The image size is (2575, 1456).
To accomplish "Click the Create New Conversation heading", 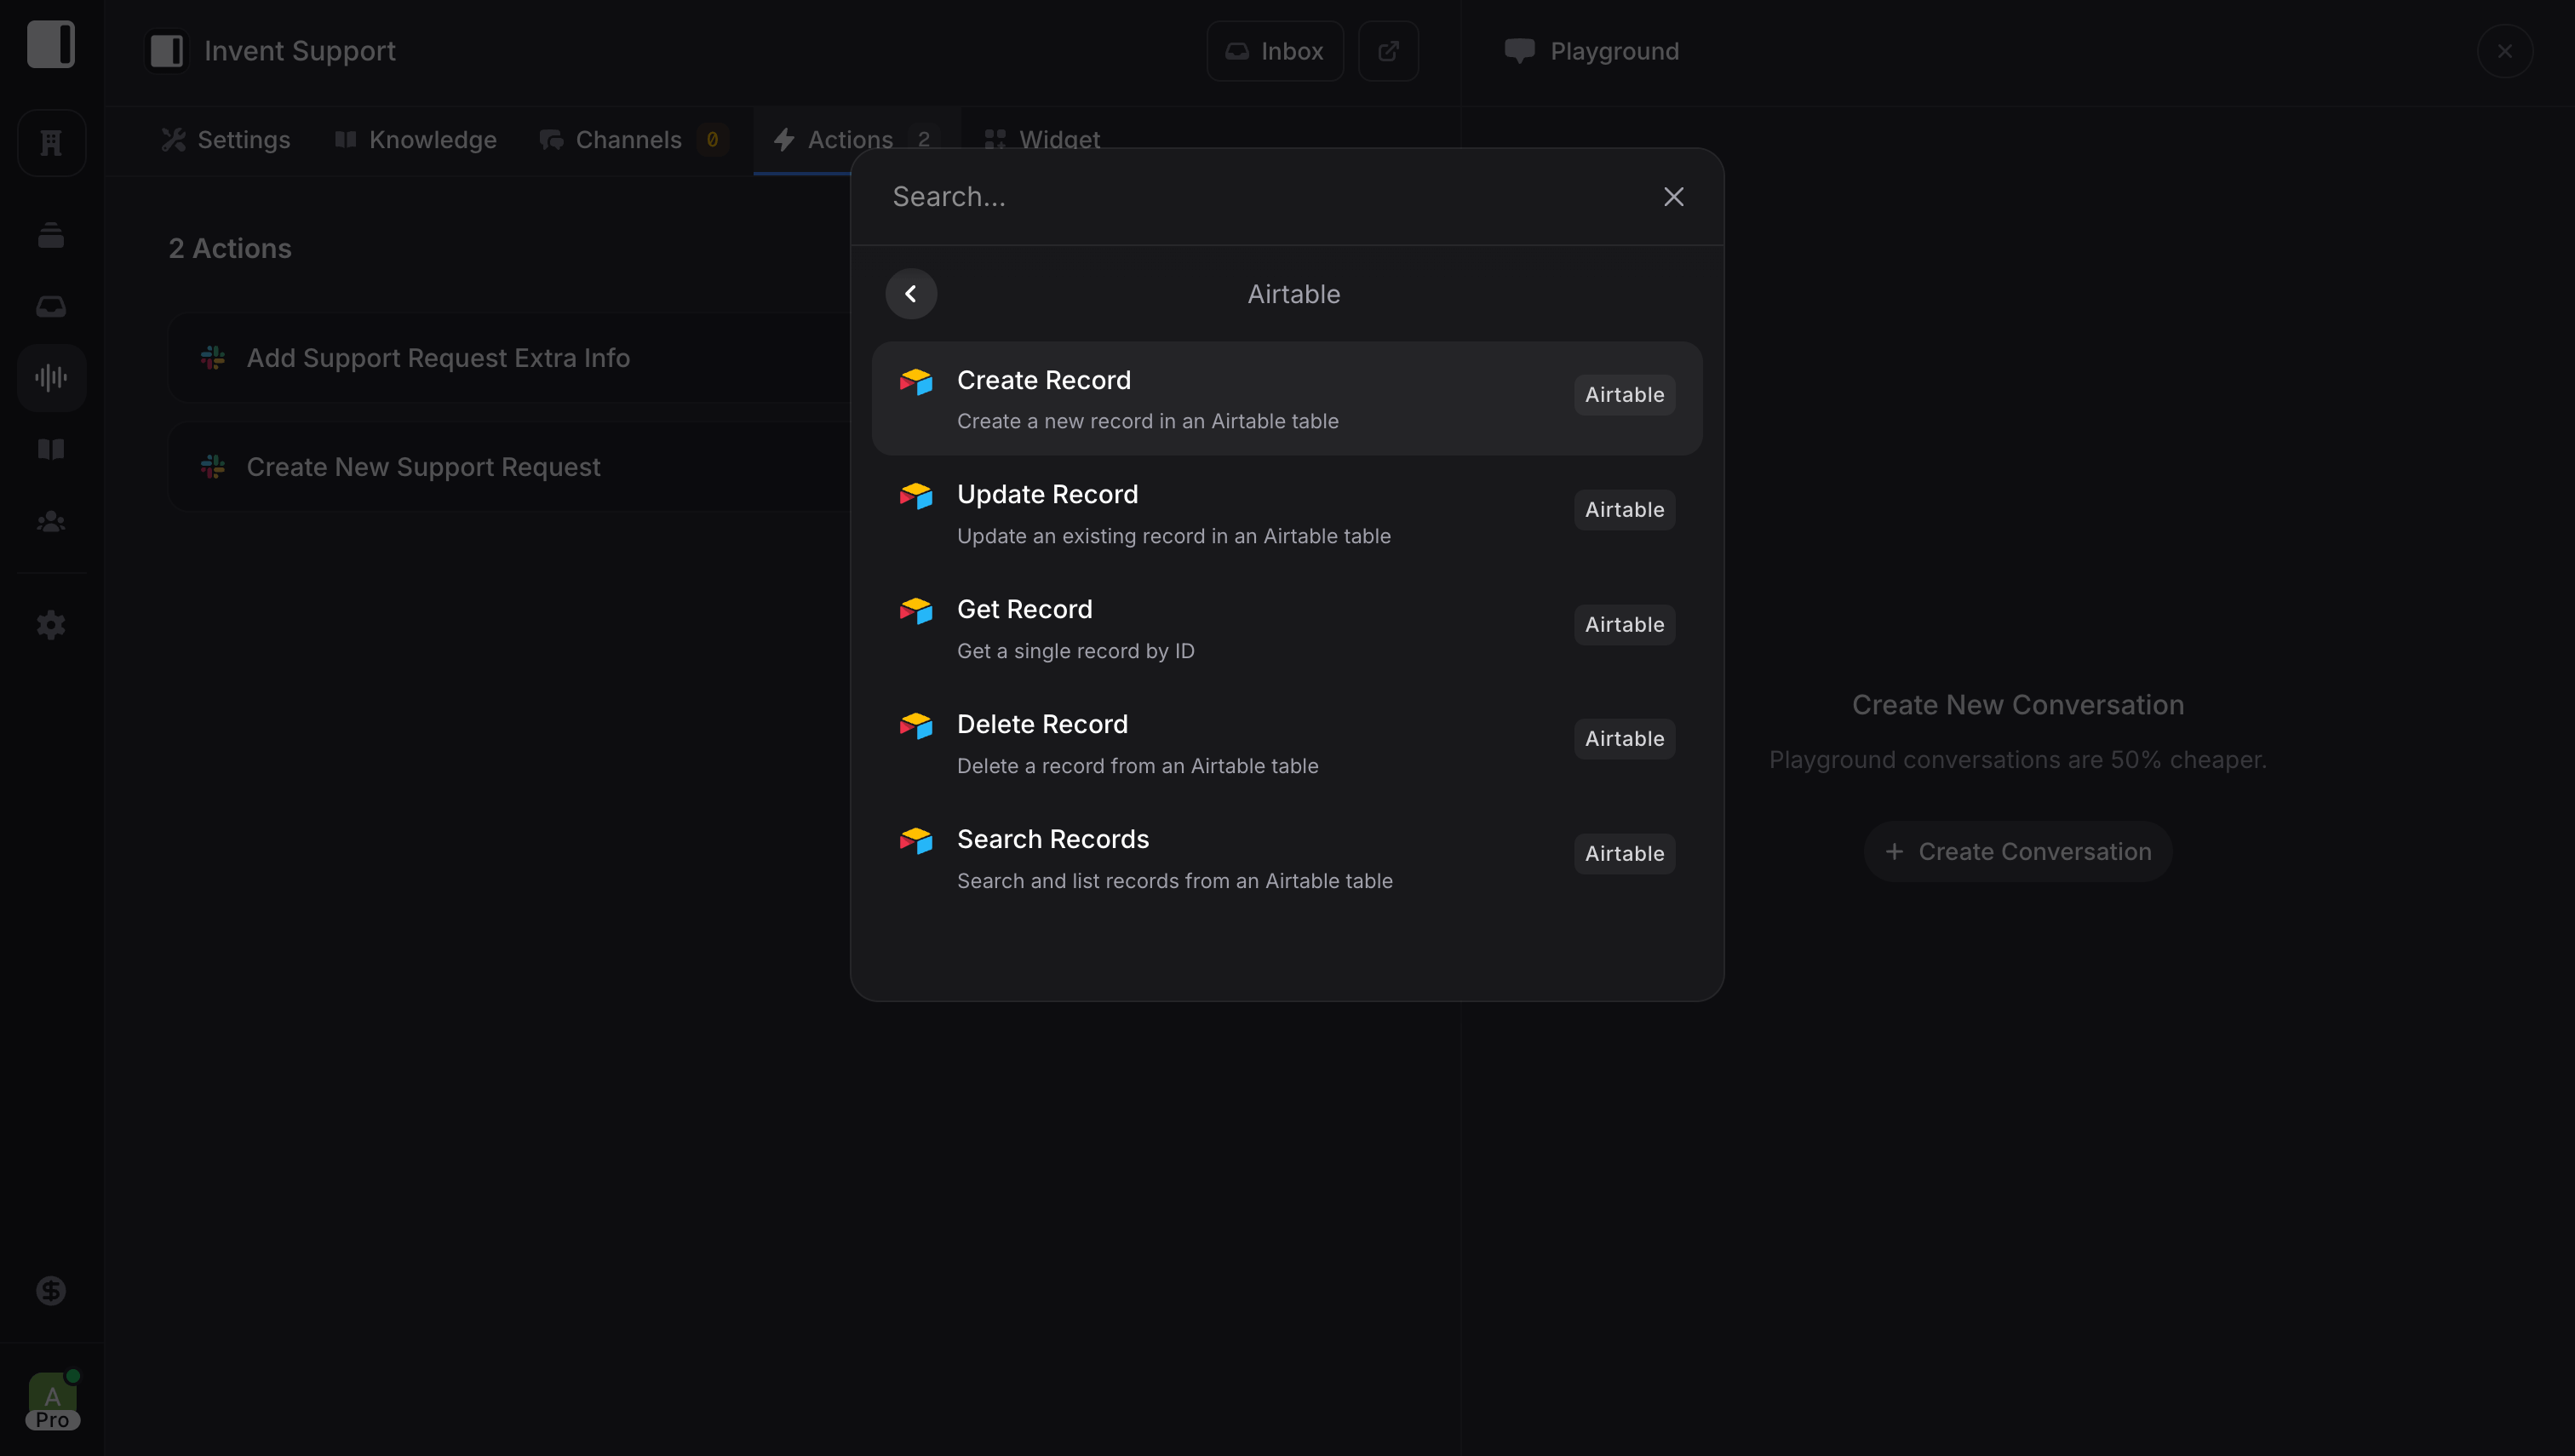I will (2018, 705).
